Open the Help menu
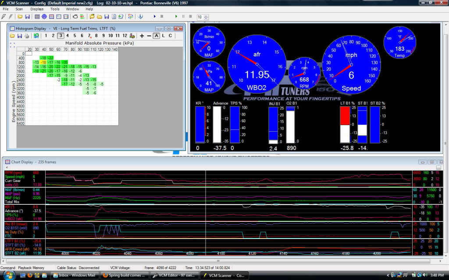 [89, 9]
